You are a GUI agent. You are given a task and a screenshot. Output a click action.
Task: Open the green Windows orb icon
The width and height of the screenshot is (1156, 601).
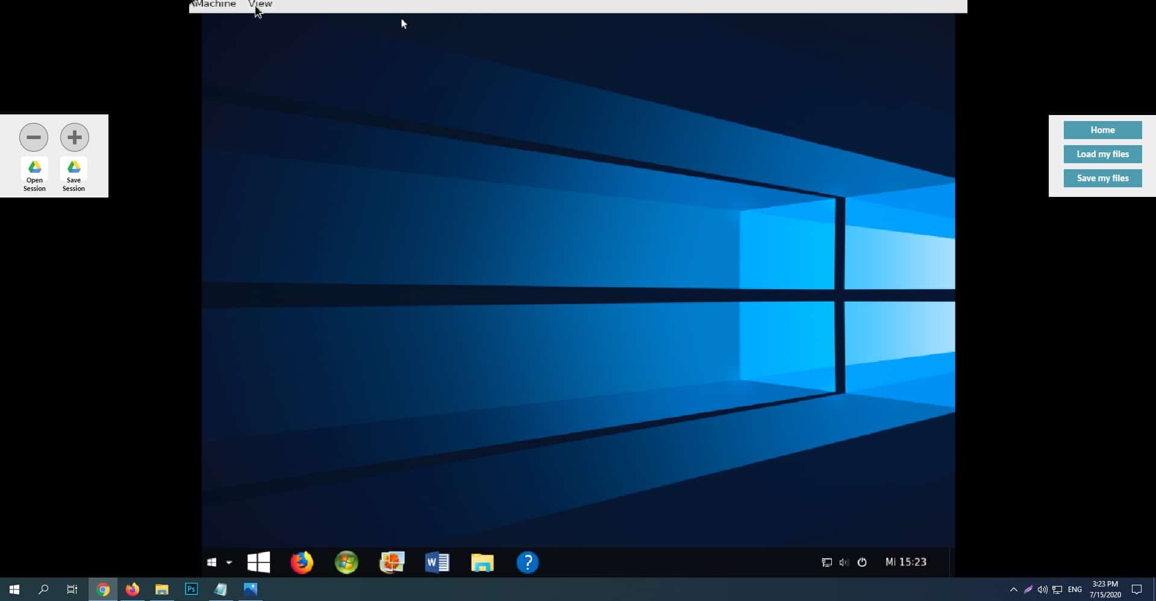pos(346,562)
